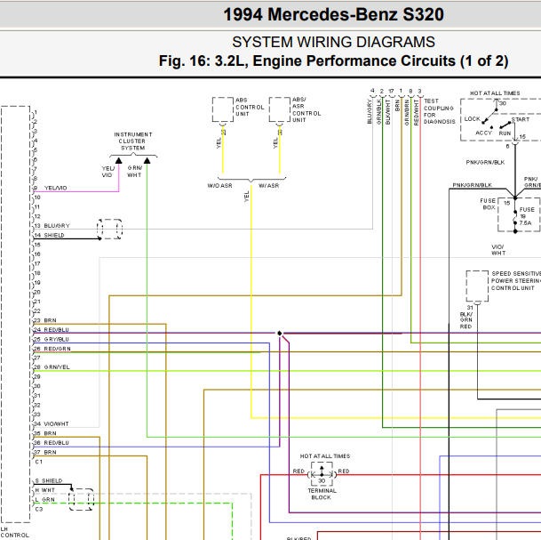Click the "INSTRUMENT CLUSTER SYSTEM" label
Image resolution: width=541 pixels, height=540 pixels.
pyautogui.click(x=133, y=141)
